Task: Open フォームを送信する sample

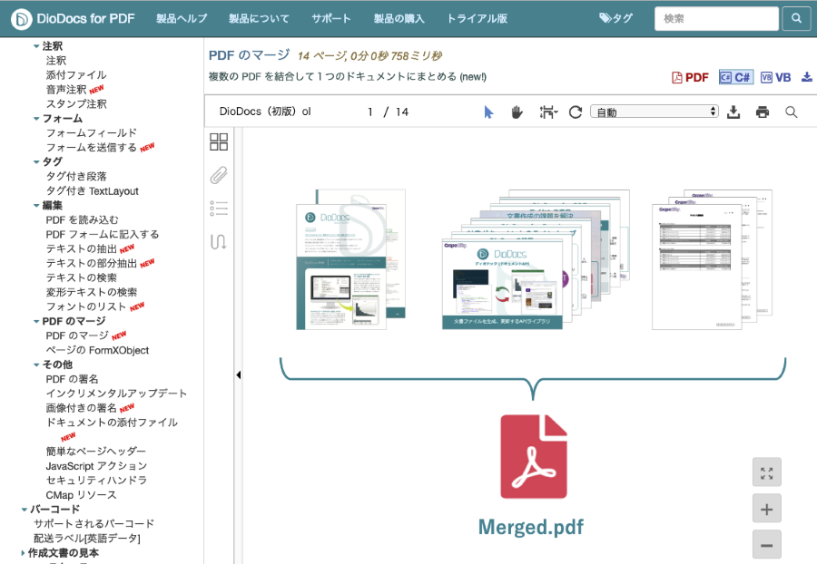Action: 91,148
